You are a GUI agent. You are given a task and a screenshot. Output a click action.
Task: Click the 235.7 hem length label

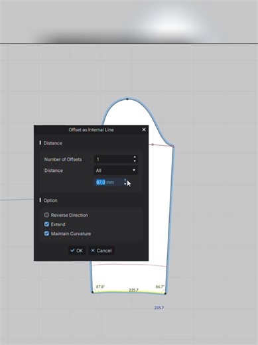tap(133, 290)
